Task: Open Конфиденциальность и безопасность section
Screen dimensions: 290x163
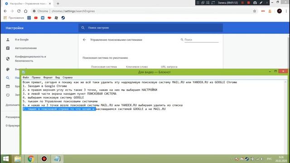Action: pyautogui.click(x=30, y=58)
